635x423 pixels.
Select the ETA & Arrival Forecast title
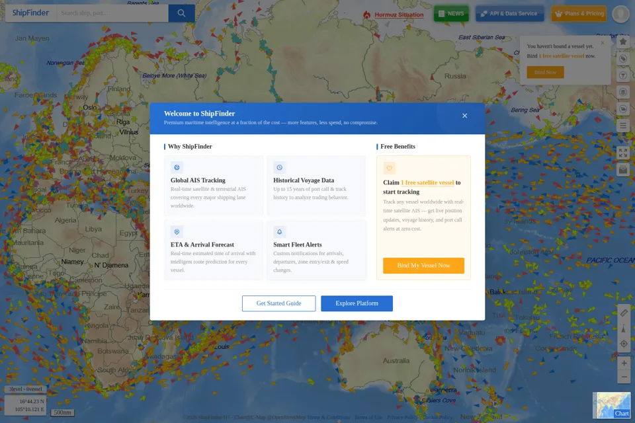pyautogui.click(x=202, y=245)
